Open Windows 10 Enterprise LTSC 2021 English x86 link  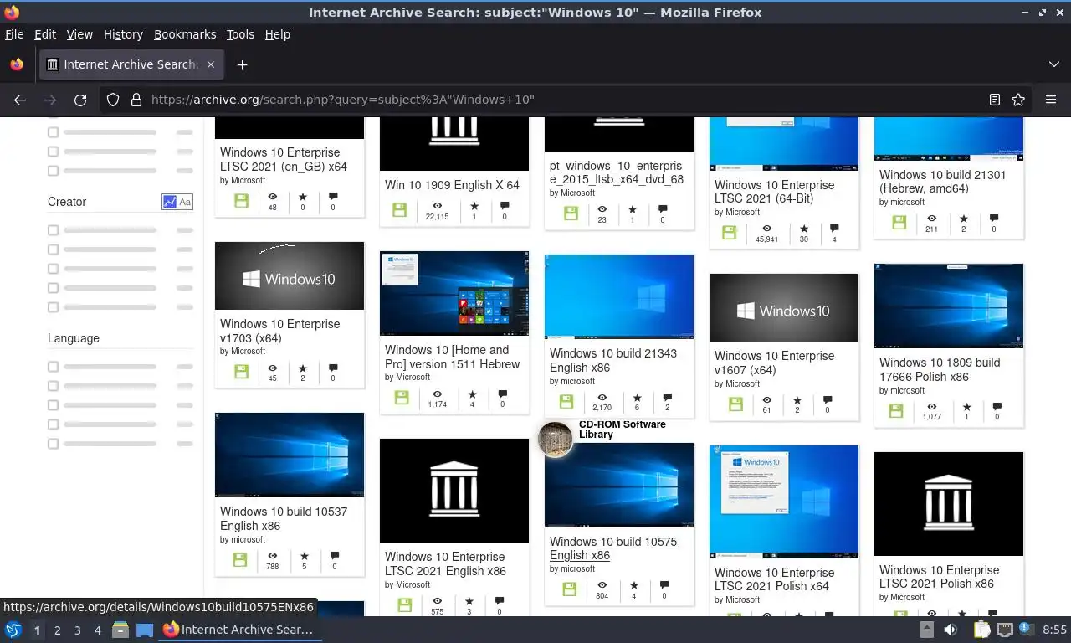[445, 563]
